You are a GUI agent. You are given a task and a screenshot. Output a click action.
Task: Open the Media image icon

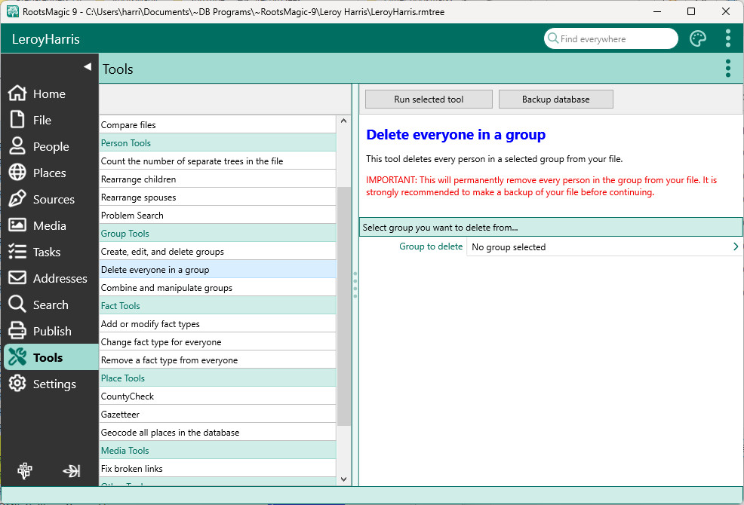[17, 226]
